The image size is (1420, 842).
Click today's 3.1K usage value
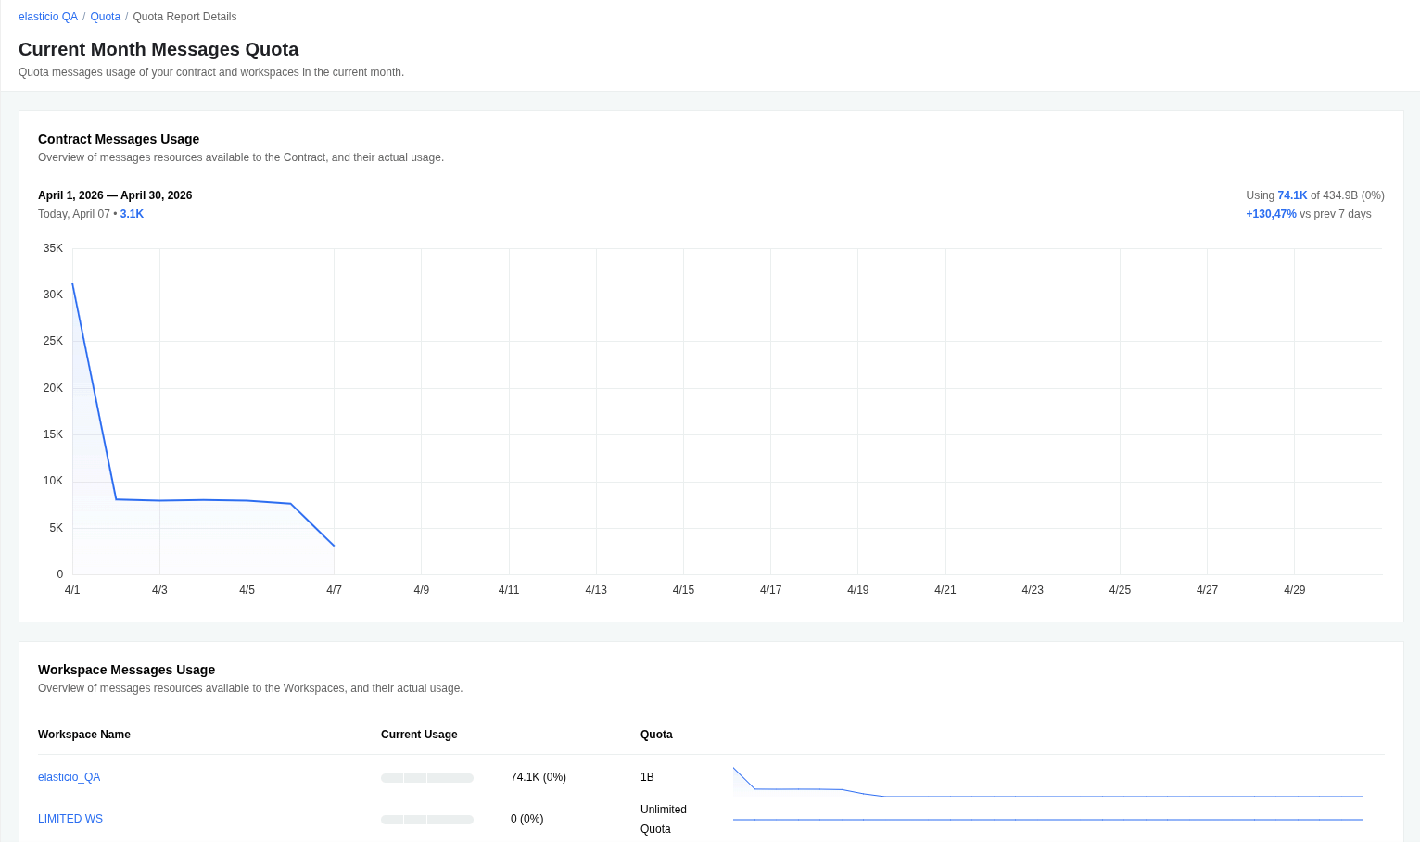[132, 214]
